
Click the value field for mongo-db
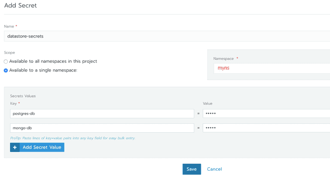tap(266, 128)
